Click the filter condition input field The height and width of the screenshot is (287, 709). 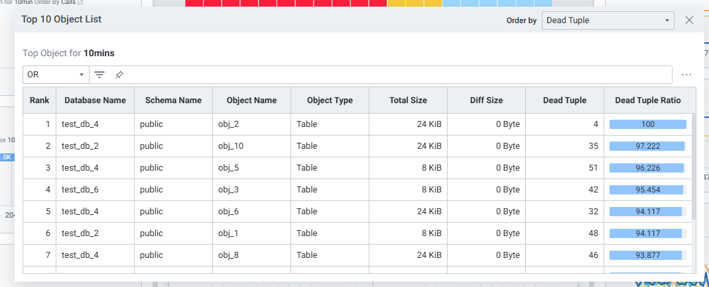(398, 75)
